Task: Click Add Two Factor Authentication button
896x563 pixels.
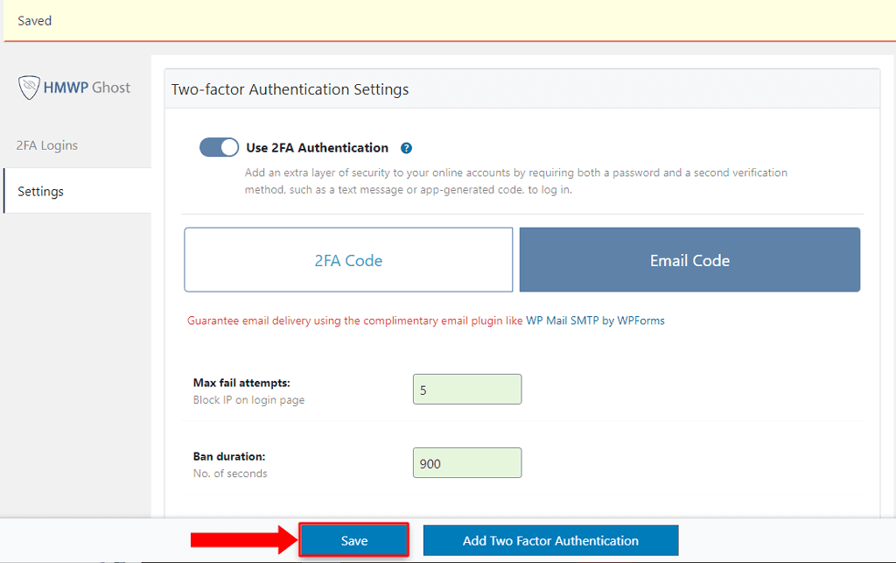Action: coord(550,540)
